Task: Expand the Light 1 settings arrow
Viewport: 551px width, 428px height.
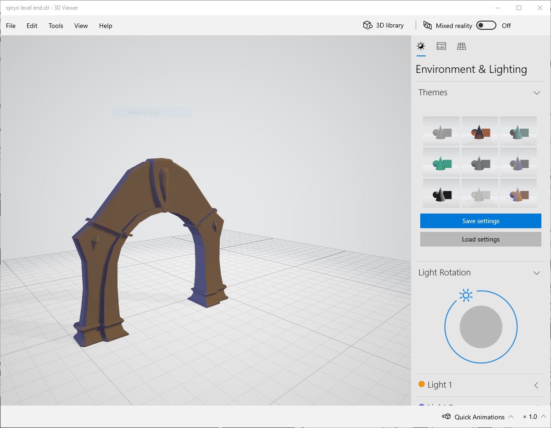Action: 536,385
